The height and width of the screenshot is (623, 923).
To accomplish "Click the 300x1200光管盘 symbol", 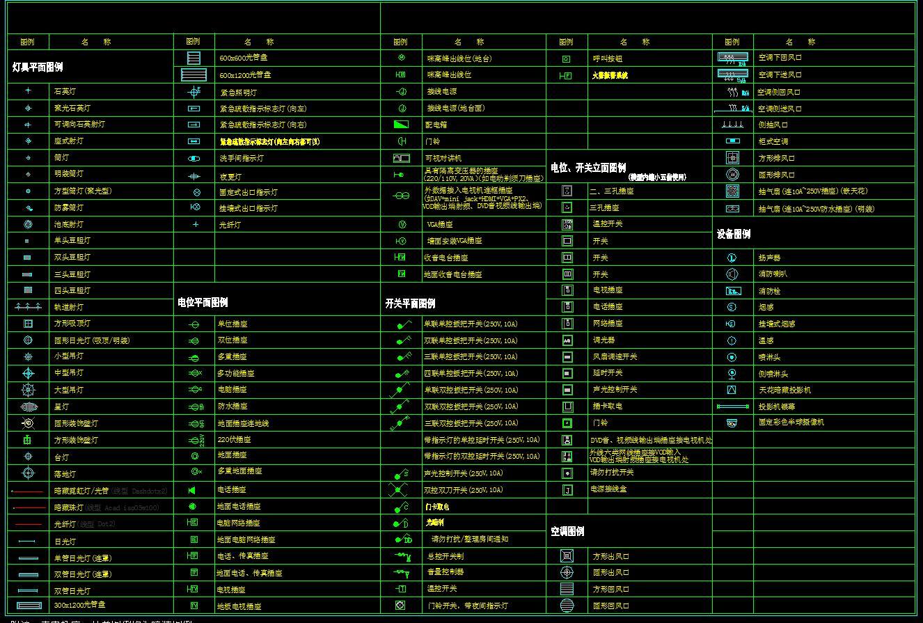I will click(x=29, y=606).
